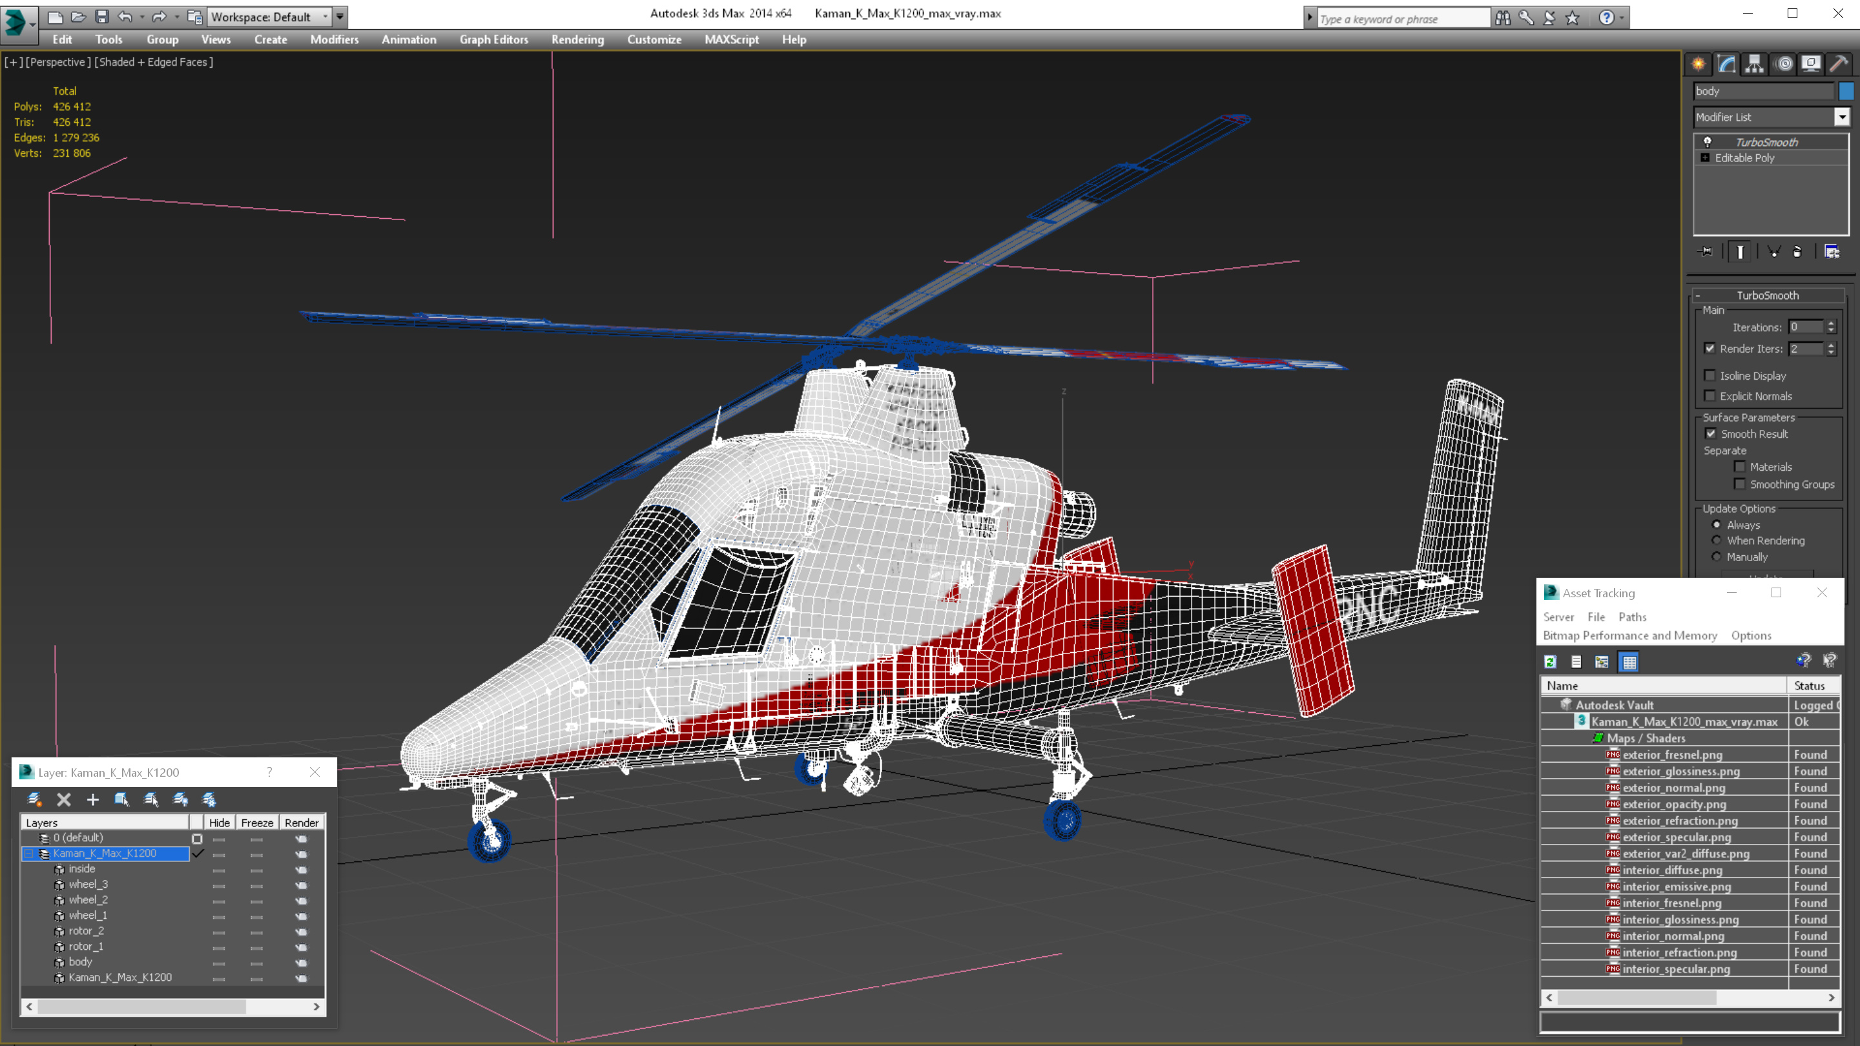
Task: Open the Create command panel tab
Action: tap(1699, 65)
